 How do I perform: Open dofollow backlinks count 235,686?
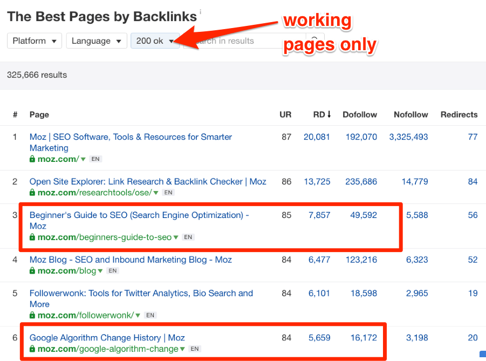point(361,181)
